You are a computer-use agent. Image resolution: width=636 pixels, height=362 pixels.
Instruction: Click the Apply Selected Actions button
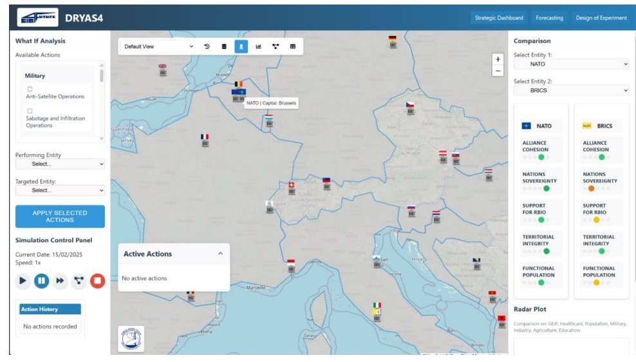(x=60, y=216)
